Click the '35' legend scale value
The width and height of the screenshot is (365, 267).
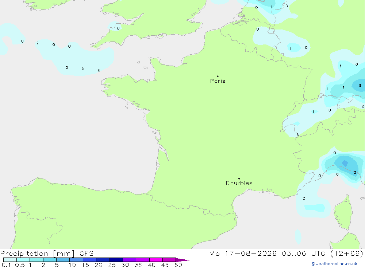click(x=138, y=265)
